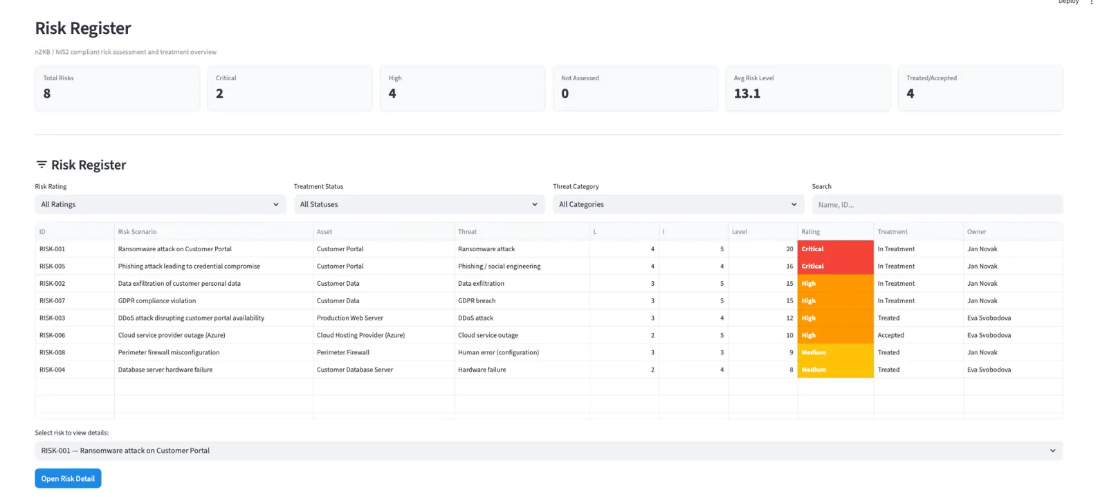This screenshot has height=497, width=1107.
Task: Click the filter icon beside Risk Register heading
Action: 42,165
